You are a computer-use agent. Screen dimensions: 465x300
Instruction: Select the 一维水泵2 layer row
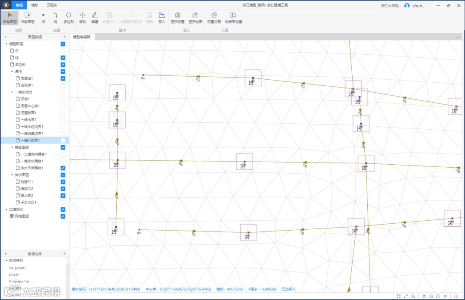(35, 120)
